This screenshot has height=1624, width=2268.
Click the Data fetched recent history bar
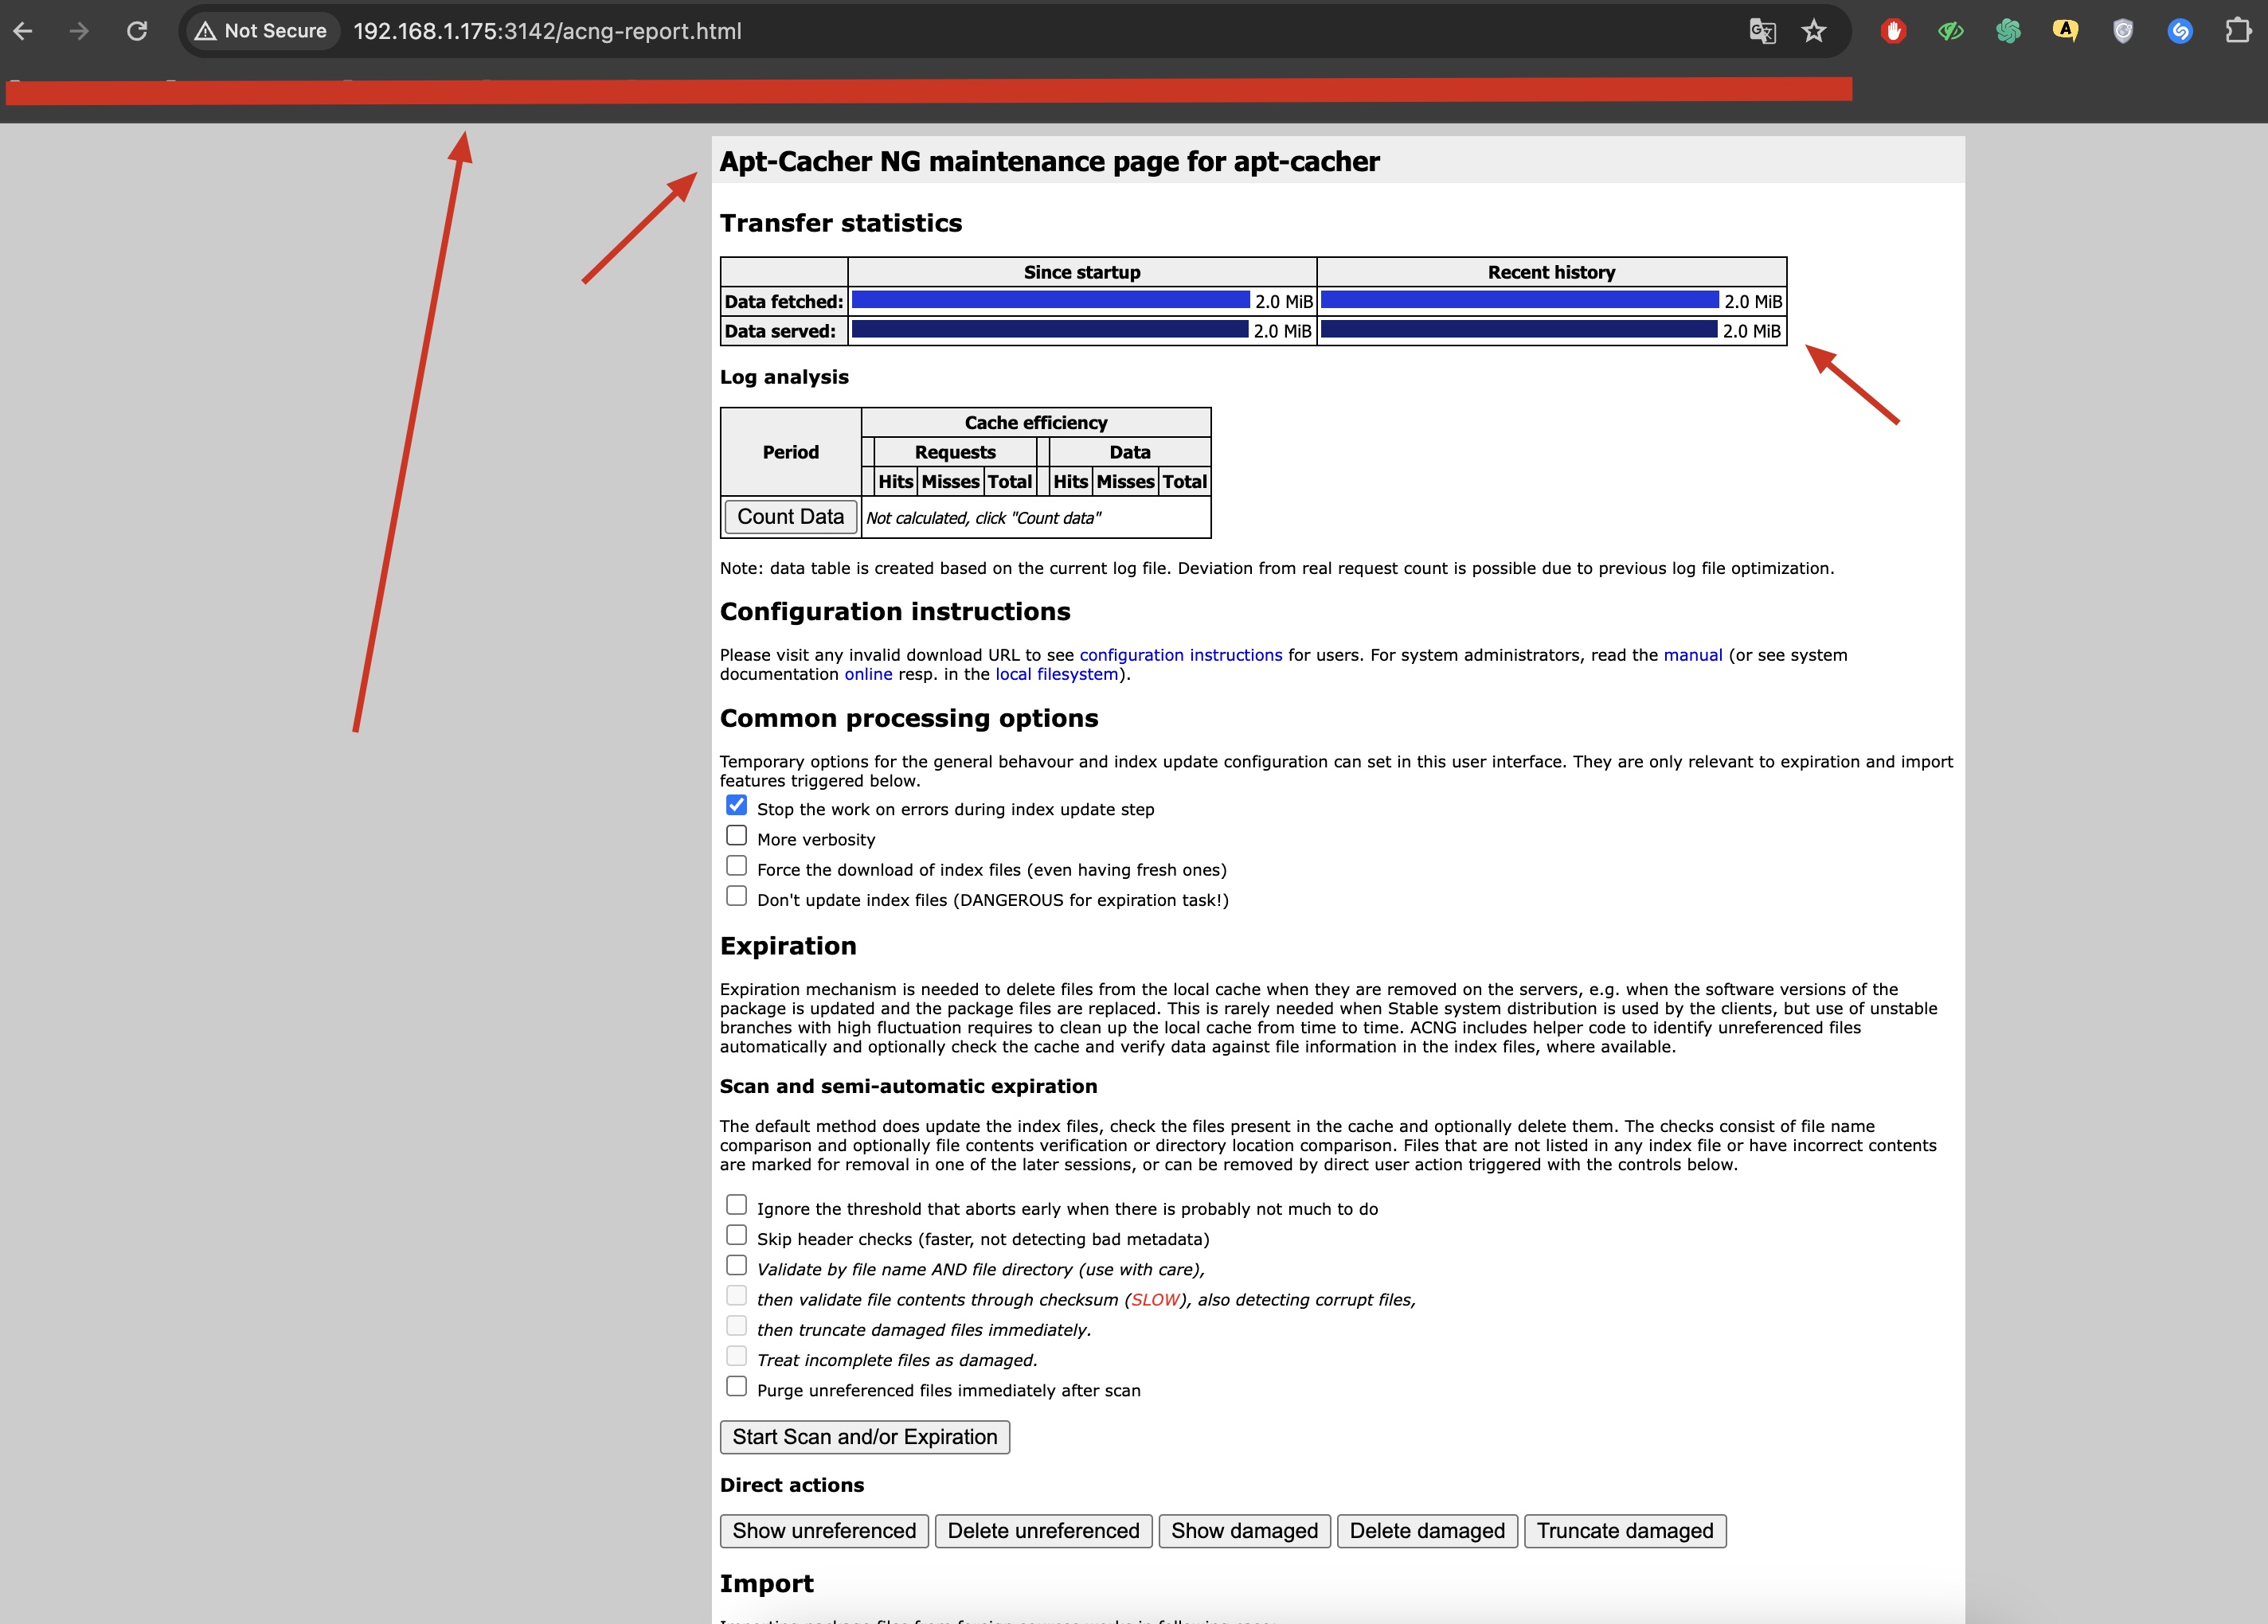pos(1519,300)
